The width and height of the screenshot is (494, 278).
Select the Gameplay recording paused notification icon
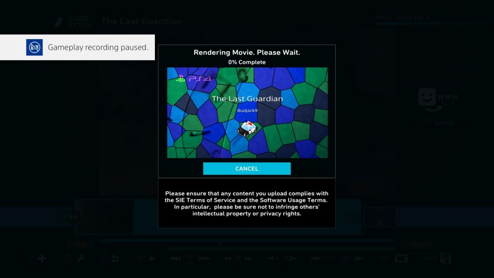[x=34, y=47]
